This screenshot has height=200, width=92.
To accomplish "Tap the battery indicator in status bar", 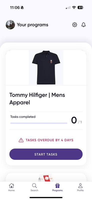I will pyautogui.click(x=81, y=8).
